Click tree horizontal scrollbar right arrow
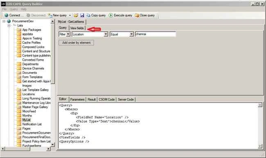This screenshot has height=158, width=266. pos(49,149)
